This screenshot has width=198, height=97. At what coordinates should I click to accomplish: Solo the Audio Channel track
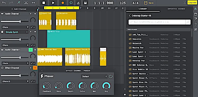[31, 14]
